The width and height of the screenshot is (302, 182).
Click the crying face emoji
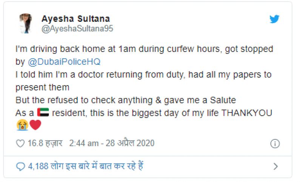pyautogui.click(x=22, y=125)
